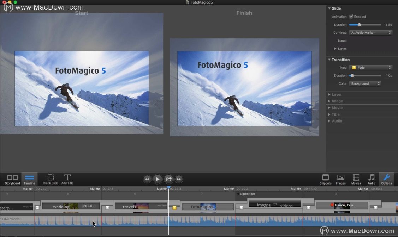The height and width of the screenshot is (237, 398).
Task: Select the yellow transition icon before FotoMagico slide
Action: [x=174, y=208]
